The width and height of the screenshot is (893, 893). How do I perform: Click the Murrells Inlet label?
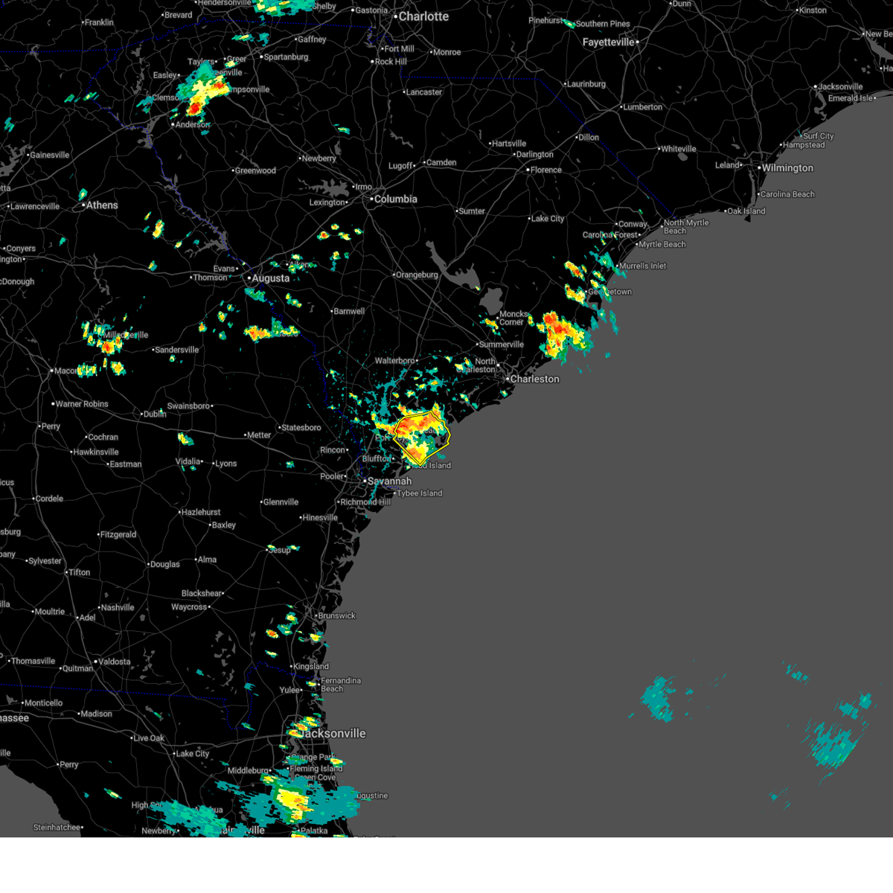tap(643, 266)
